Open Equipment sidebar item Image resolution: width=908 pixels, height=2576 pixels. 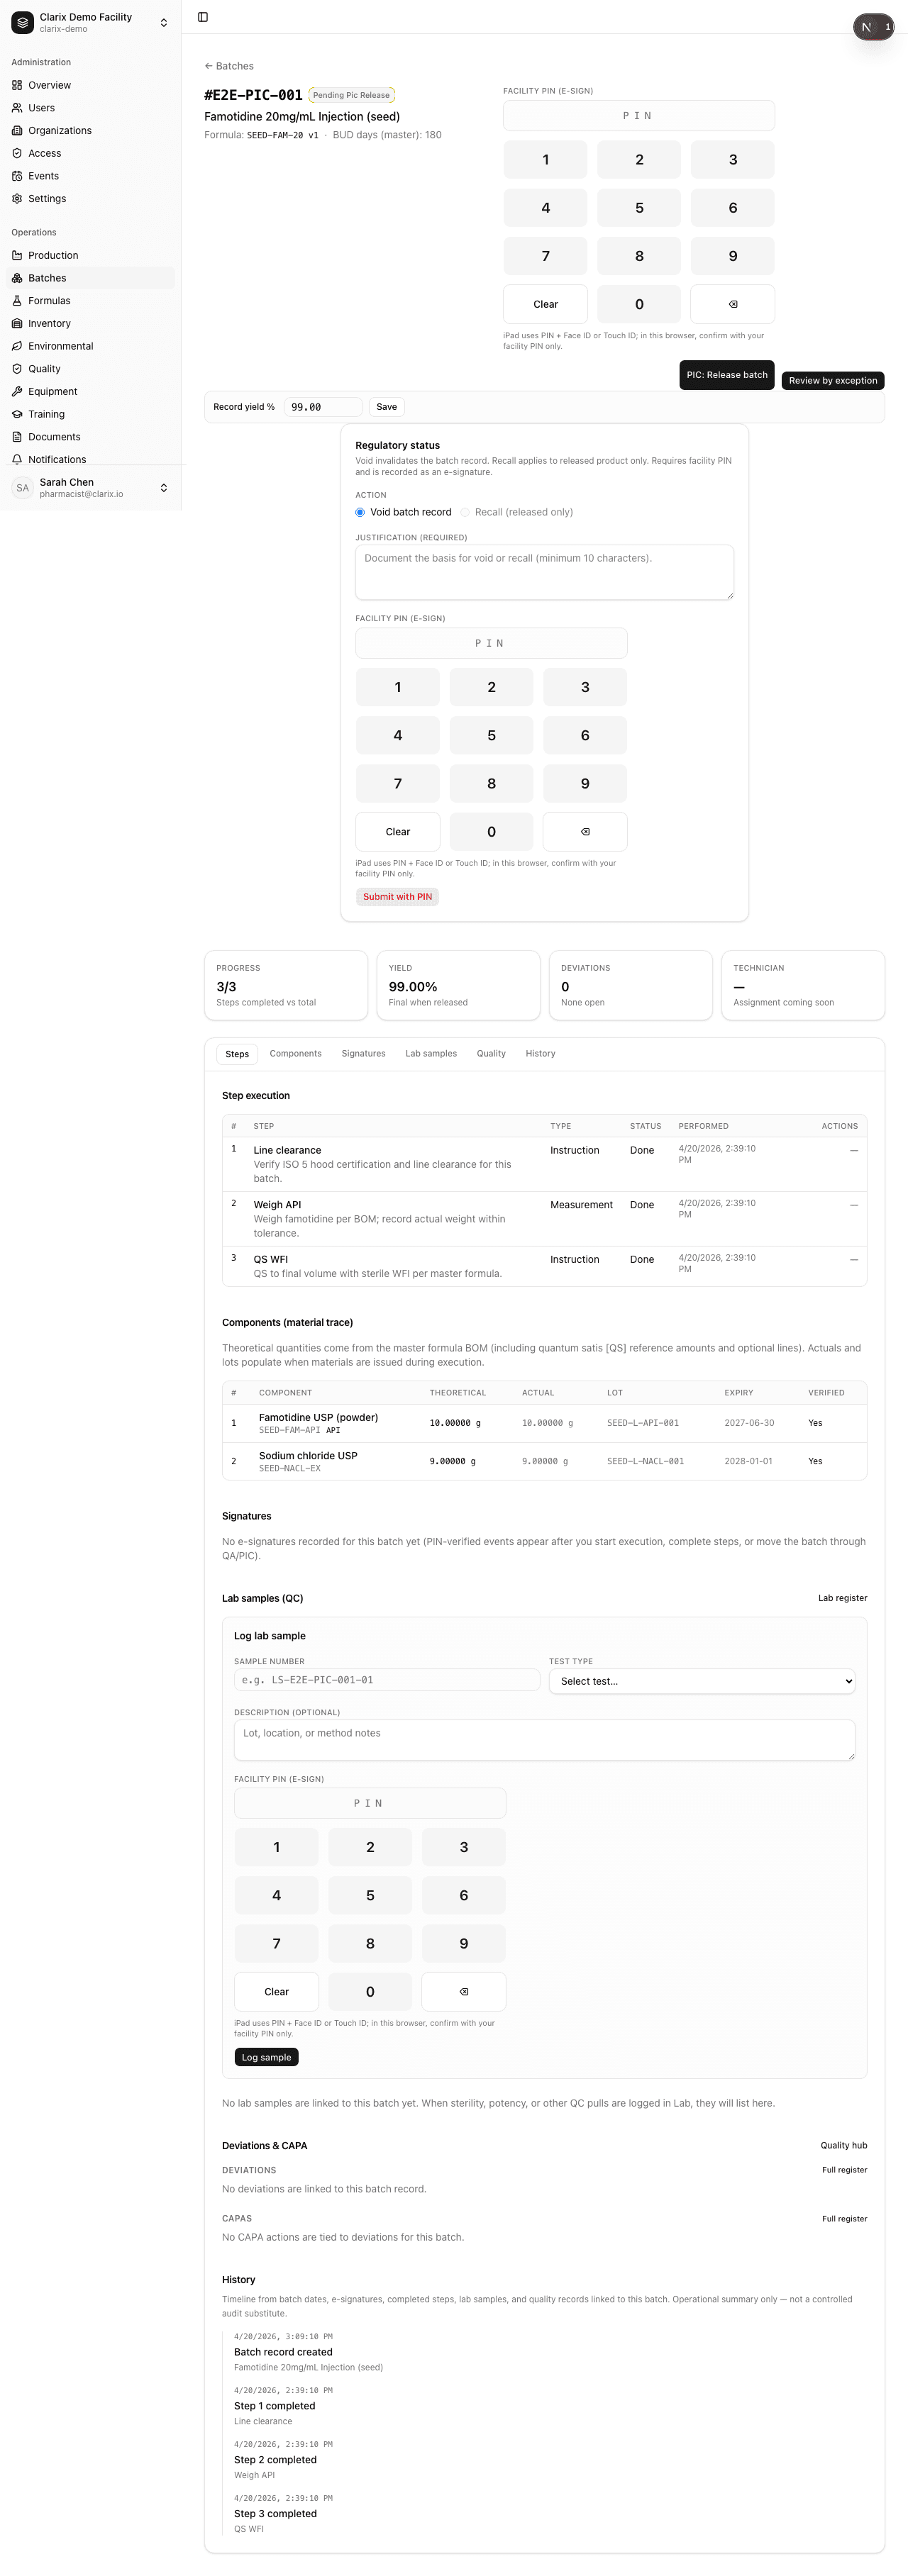(x=90, y=392)
